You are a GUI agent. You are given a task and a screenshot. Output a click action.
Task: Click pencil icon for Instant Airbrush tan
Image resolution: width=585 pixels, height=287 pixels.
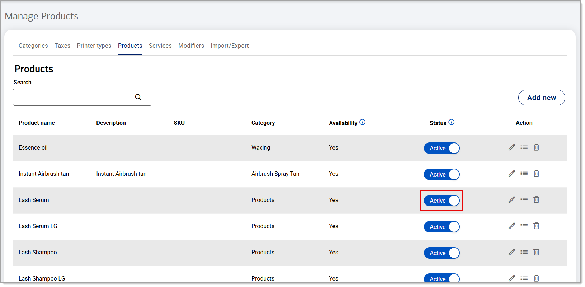click(x=512, y=174)
